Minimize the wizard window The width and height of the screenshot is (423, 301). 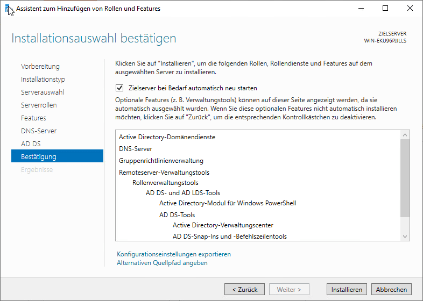point(361,9)
